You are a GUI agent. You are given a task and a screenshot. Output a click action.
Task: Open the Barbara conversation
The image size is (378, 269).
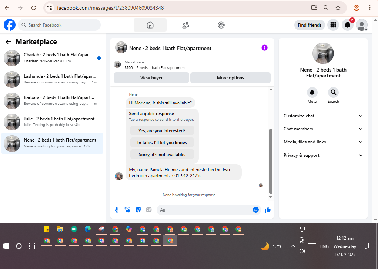click(x=52, y=101)
